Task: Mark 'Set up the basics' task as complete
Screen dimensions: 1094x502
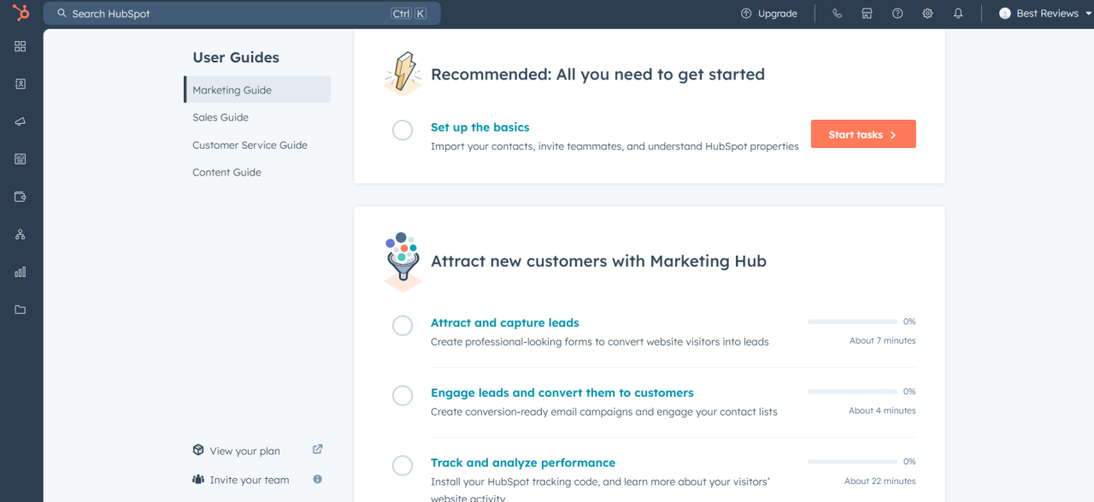Action: coord(403,130)
